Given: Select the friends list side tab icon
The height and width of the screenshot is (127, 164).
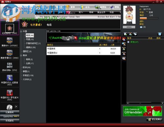Looking at the screenshot, I should 124,39.
